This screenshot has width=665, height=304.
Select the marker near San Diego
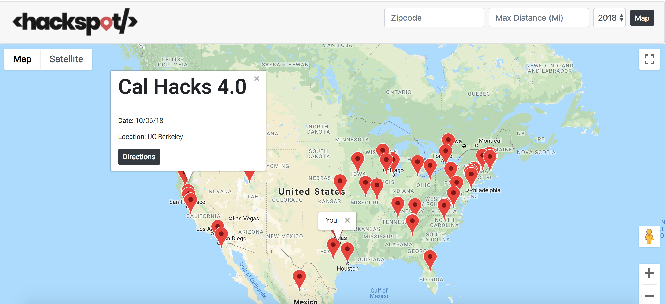click(x=221, y=234)
